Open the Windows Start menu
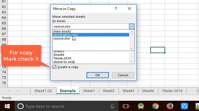The width and height of the screenshot is (199, 111). [x=7, y=106]
